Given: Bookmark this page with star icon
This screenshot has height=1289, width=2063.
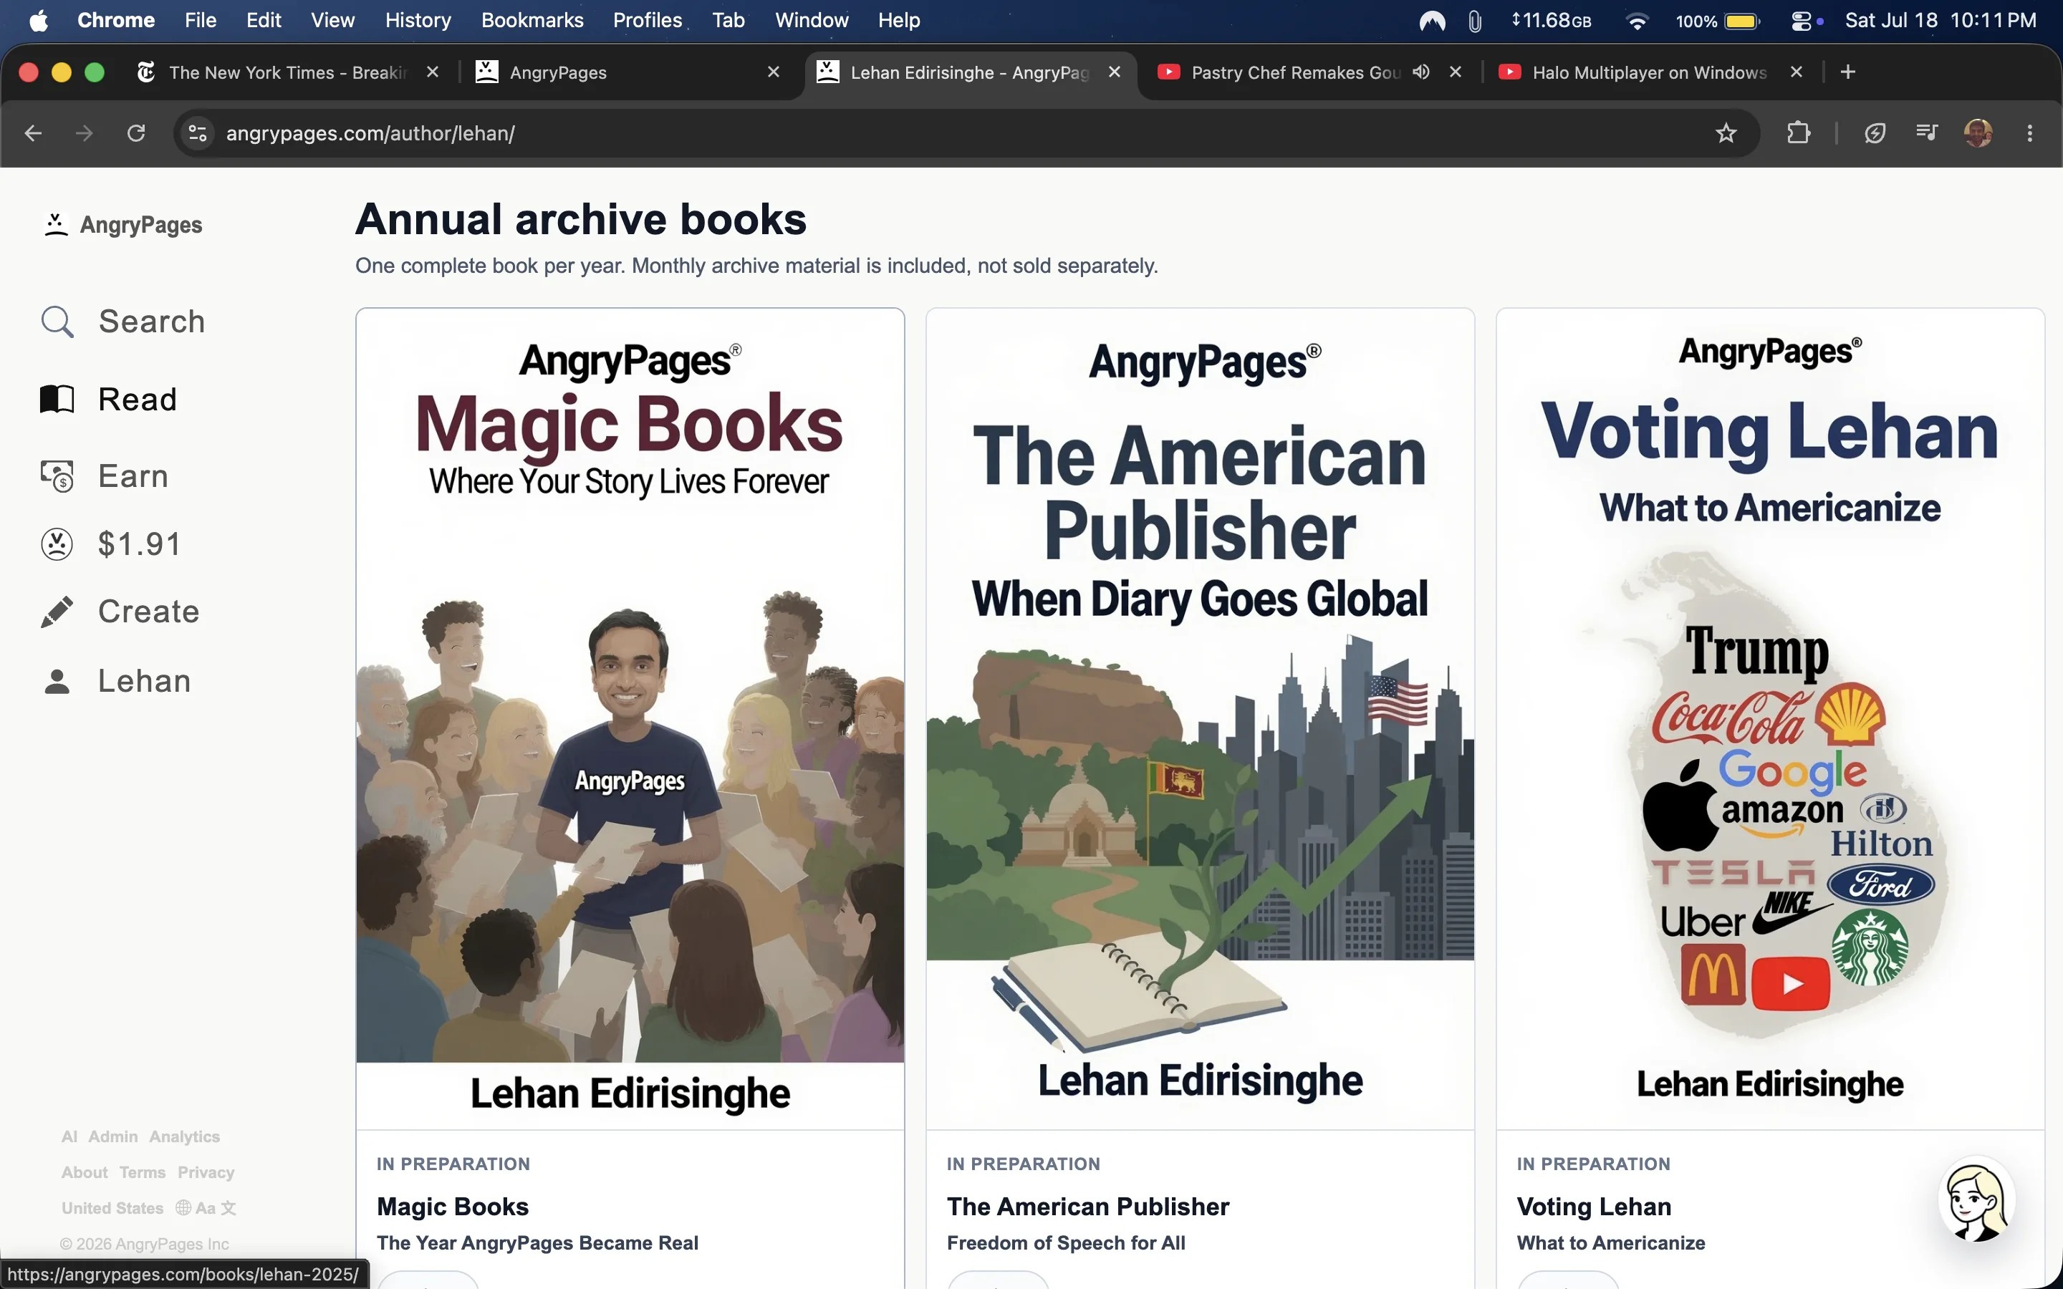Looking at the screenshot, I should point(1726,133).
